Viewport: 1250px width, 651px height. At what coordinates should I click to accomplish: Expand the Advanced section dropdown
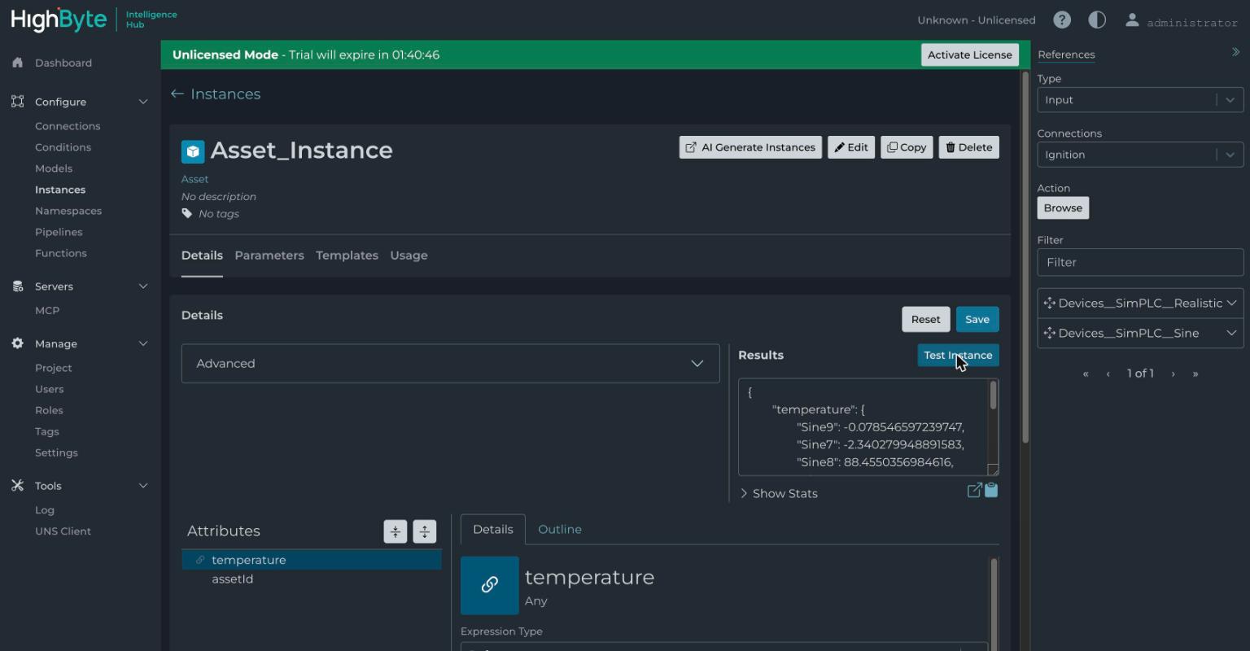pyautogui.click(x=450, y=364)
